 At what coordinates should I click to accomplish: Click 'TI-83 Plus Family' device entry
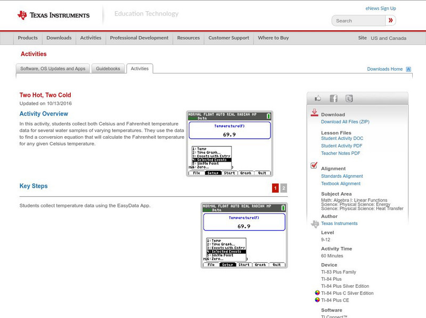point(339,272)
